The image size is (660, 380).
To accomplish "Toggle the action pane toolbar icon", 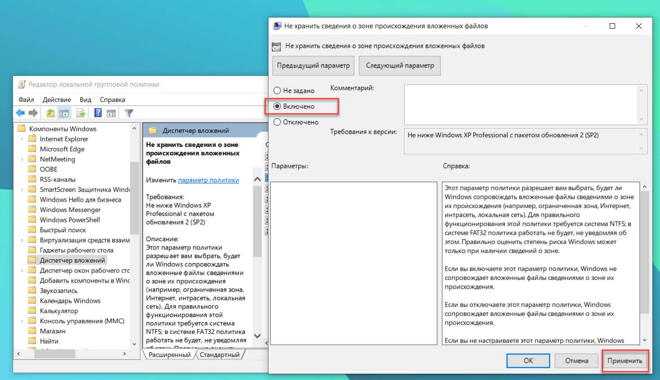I will pyautogui.click(x=111, y=113).
